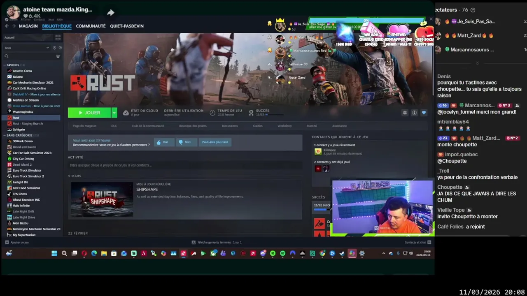The height and width of the screenshot is (296, 527).
Task: Click Peut-être plus tard button
Action: point(215,142)
